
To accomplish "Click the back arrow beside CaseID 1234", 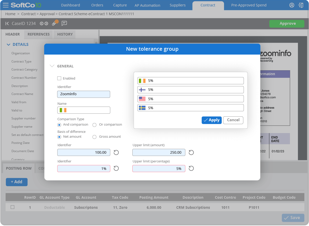I will click(7, 23).
